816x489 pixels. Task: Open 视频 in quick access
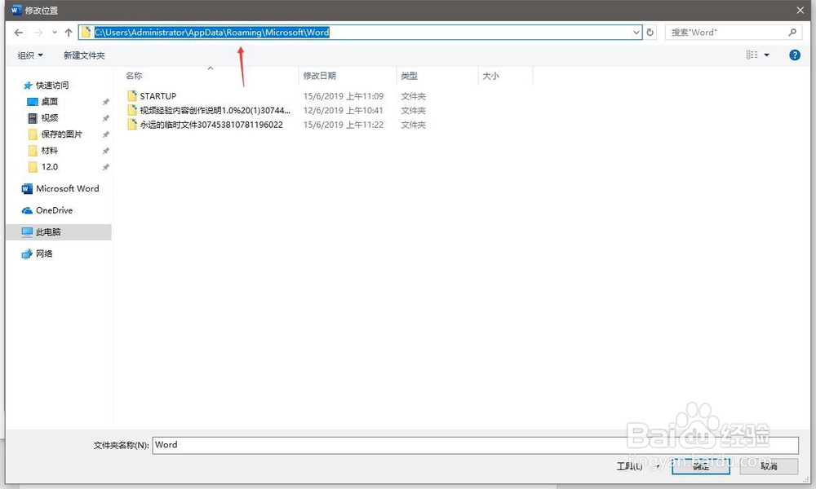(x=50, y=118)
